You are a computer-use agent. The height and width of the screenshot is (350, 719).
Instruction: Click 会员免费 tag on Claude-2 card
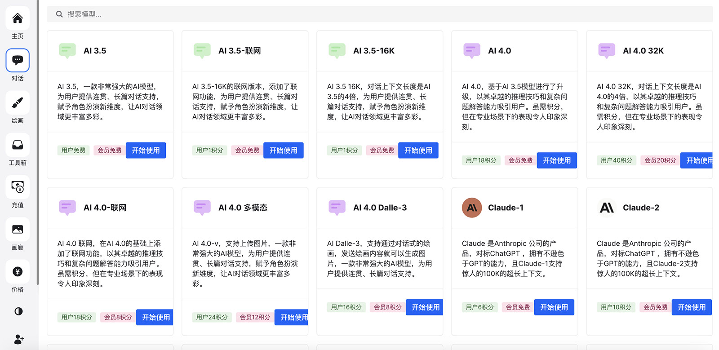click(x=656, y=307)
